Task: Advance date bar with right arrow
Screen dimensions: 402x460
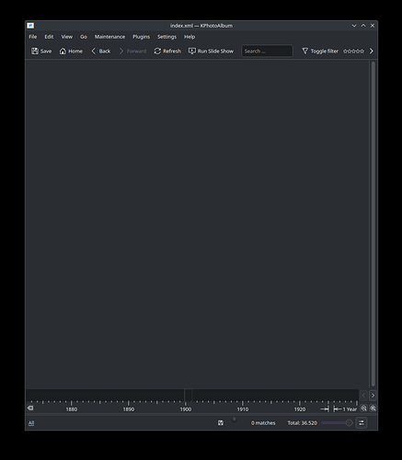Action: (x=373, y=396)
